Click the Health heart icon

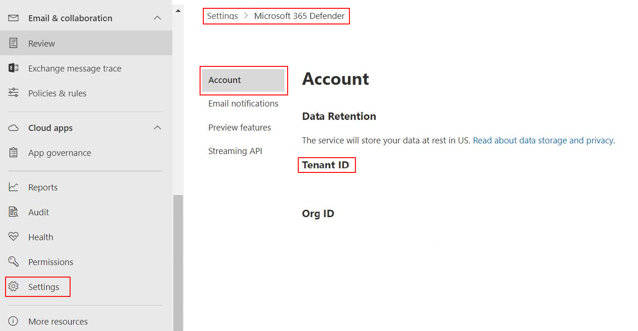click(x=13, y=237)
